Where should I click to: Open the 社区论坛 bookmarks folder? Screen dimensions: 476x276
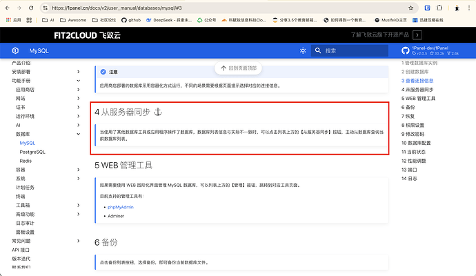(104, 20)
